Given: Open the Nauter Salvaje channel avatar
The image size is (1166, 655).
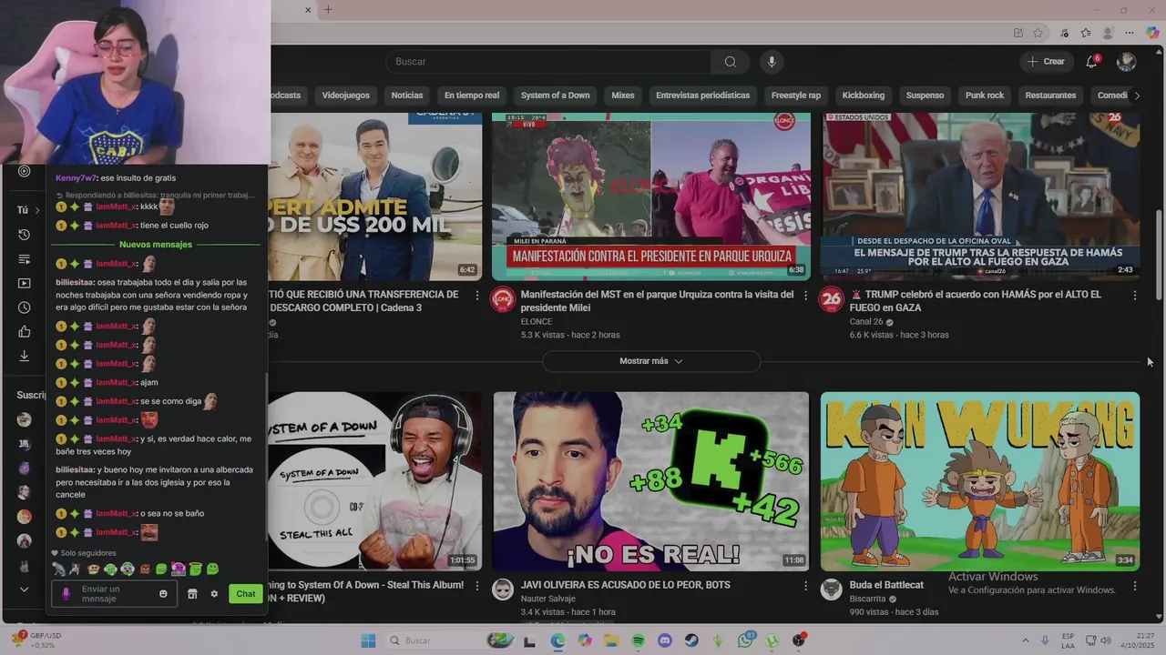Looking at the screenshot, I should pos(503,589).
